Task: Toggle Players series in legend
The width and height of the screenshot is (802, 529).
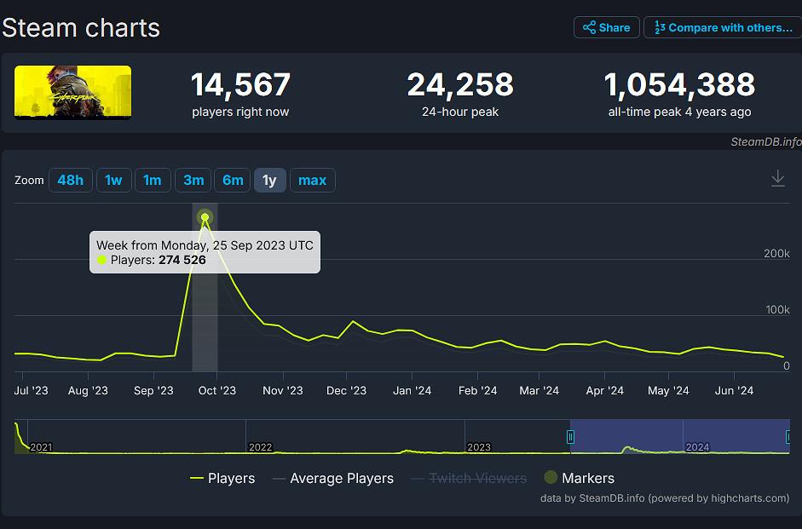Action: click(222, 479)
